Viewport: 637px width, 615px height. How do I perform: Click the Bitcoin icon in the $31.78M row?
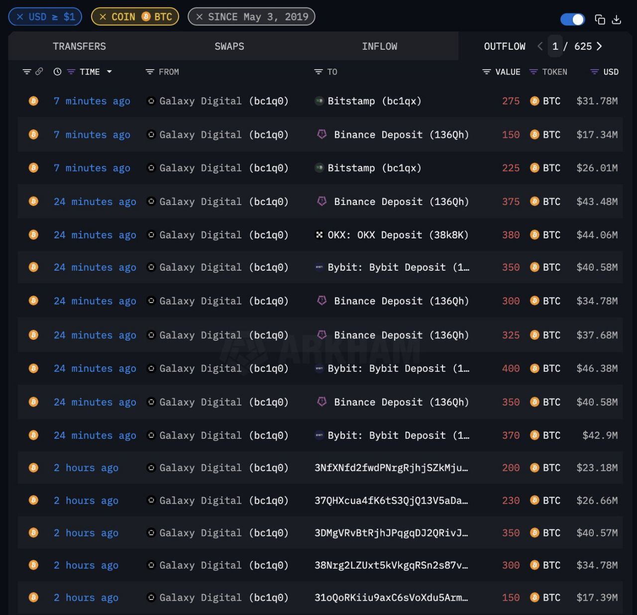tap(33, 101)
